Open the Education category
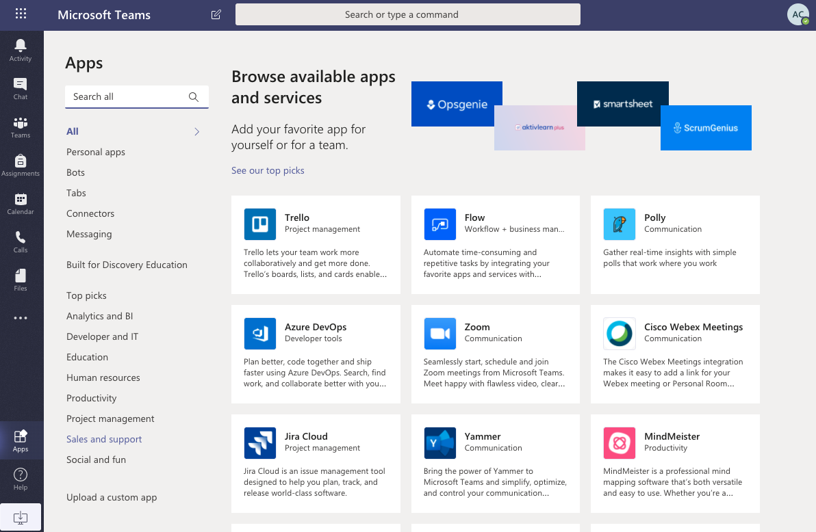The height and width of the screenshot is (532, 816). coord(87,357)
